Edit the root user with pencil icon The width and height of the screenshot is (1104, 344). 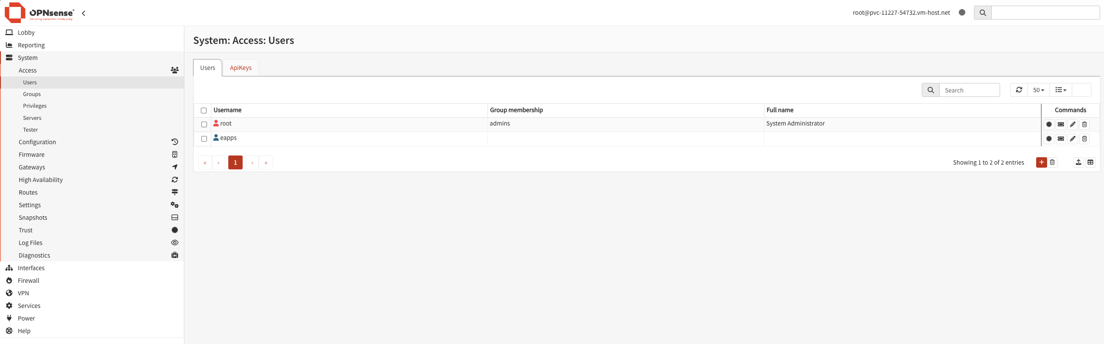pos(1073,125)
